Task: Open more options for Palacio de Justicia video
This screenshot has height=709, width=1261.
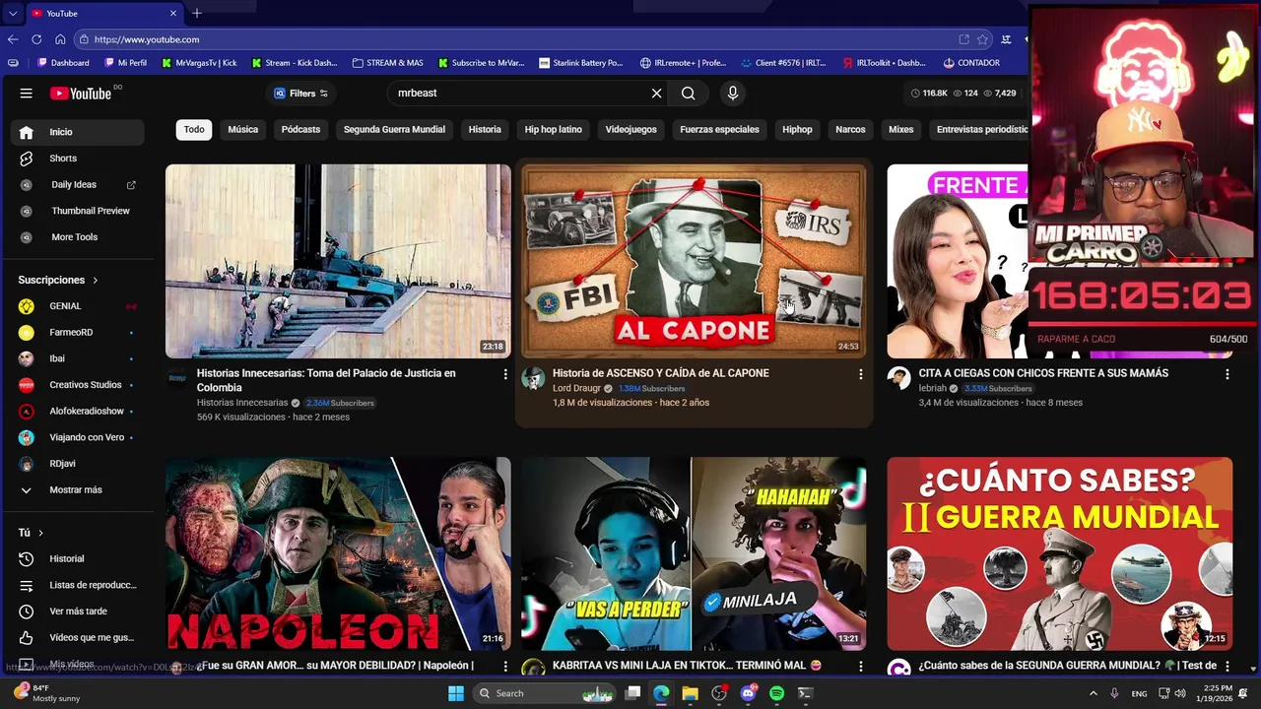Action: pos(504,374)
